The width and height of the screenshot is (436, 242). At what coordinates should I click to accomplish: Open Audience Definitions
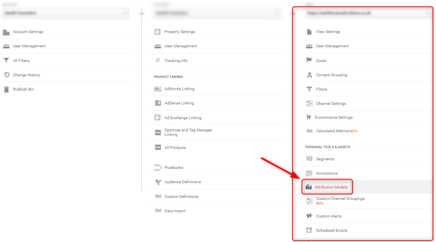182,182
